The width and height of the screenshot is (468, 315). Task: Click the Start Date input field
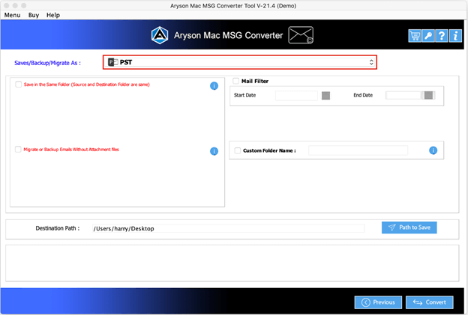coord(296,96)
